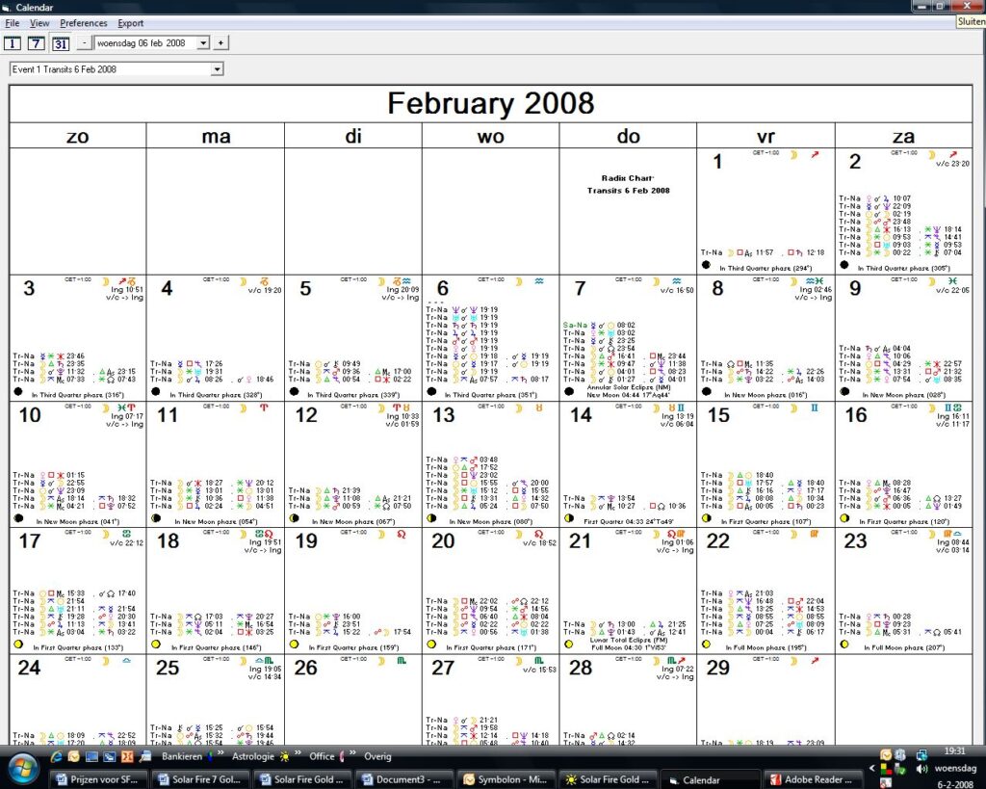Click the Windows Start orb
This screenshot has height=789, width=986.
[x=21, y=769]
